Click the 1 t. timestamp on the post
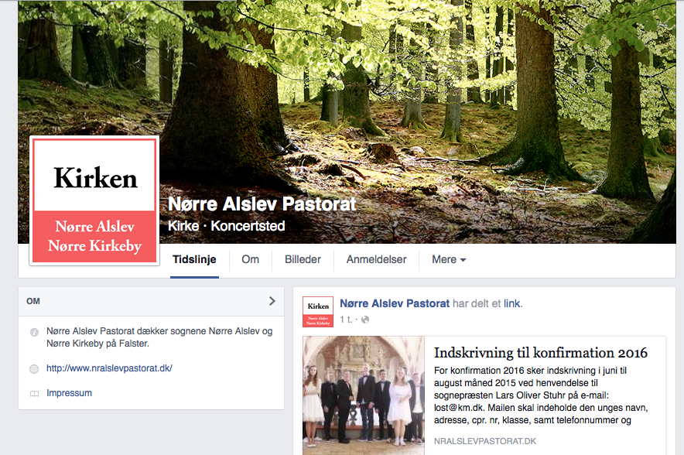 coord(346,320)
